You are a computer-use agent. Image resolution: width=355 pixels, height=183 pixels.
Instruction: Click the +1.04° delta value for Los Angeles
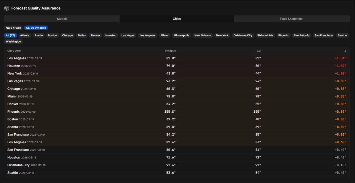pos(341,58)
